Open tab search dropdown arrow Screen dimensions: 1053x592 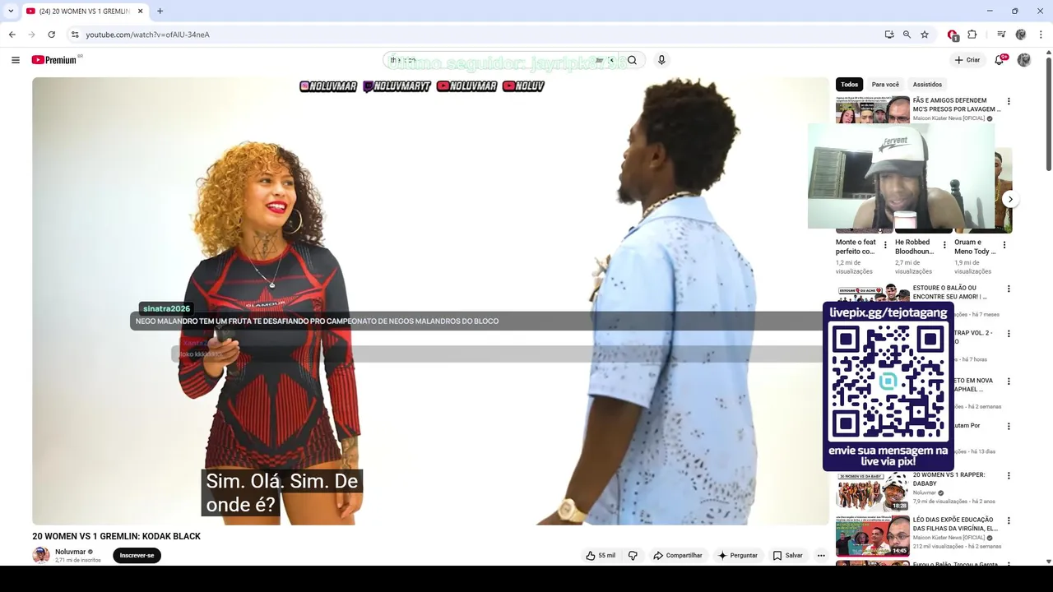[11, 12]
